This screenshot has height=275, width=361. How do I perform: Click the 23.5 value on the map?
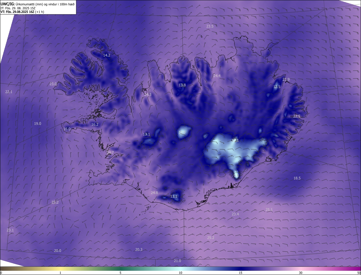210,26
